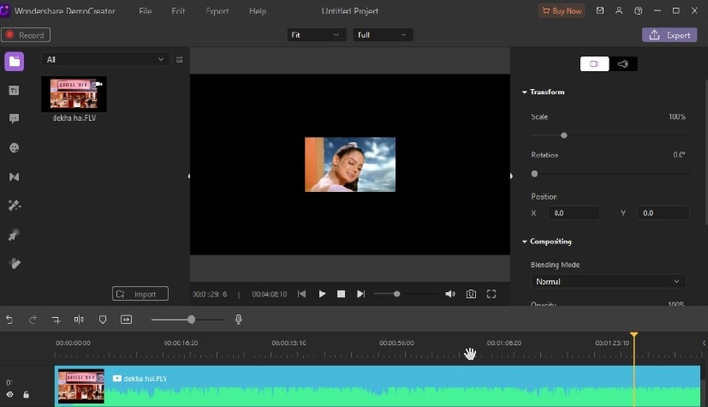
Task: Open the Fit zoom dropdown
Action: pos(316,35)
